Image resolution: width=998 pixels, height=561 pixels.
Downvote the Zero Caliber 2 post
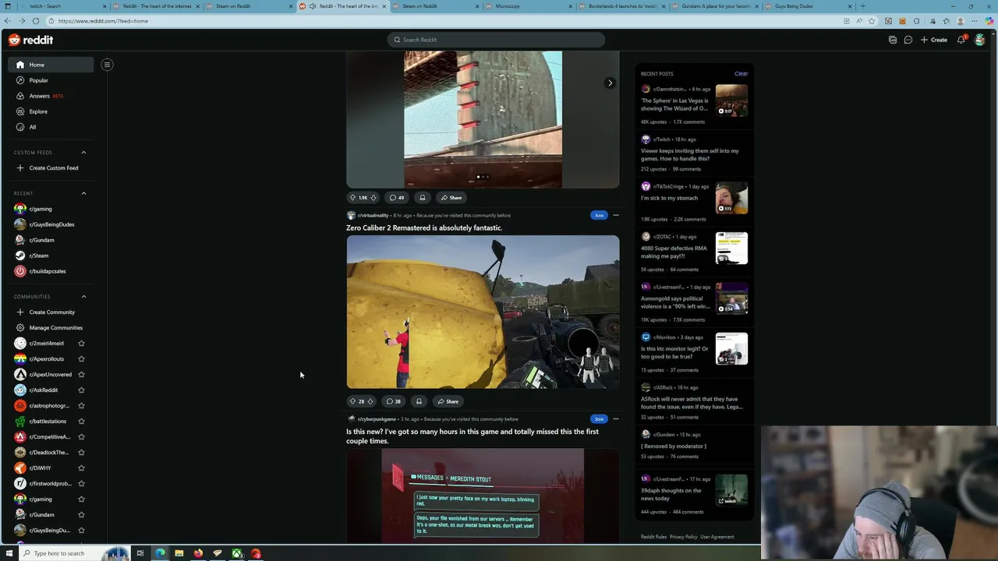click(x=370, y=401)
